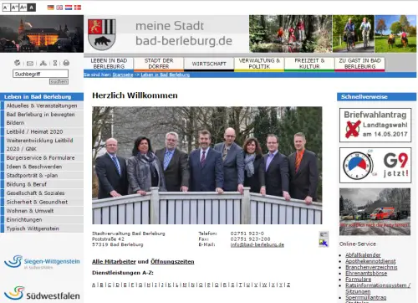The height and width of the screenshot is (303, 418).
Task: Switch language using German flag
Action: click(50, 8)
